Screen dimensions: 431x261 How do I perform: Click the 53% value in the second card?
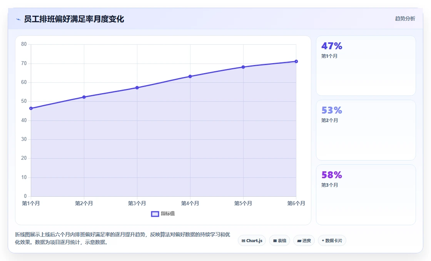332,110
